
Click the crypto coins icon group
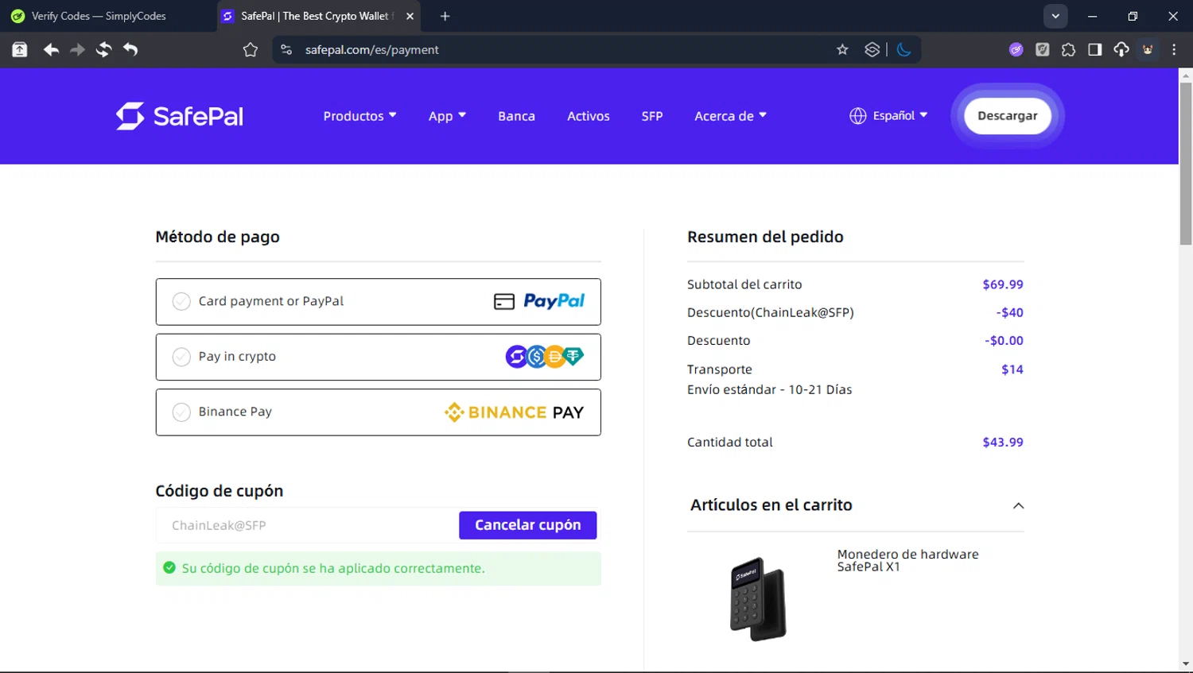545,357
